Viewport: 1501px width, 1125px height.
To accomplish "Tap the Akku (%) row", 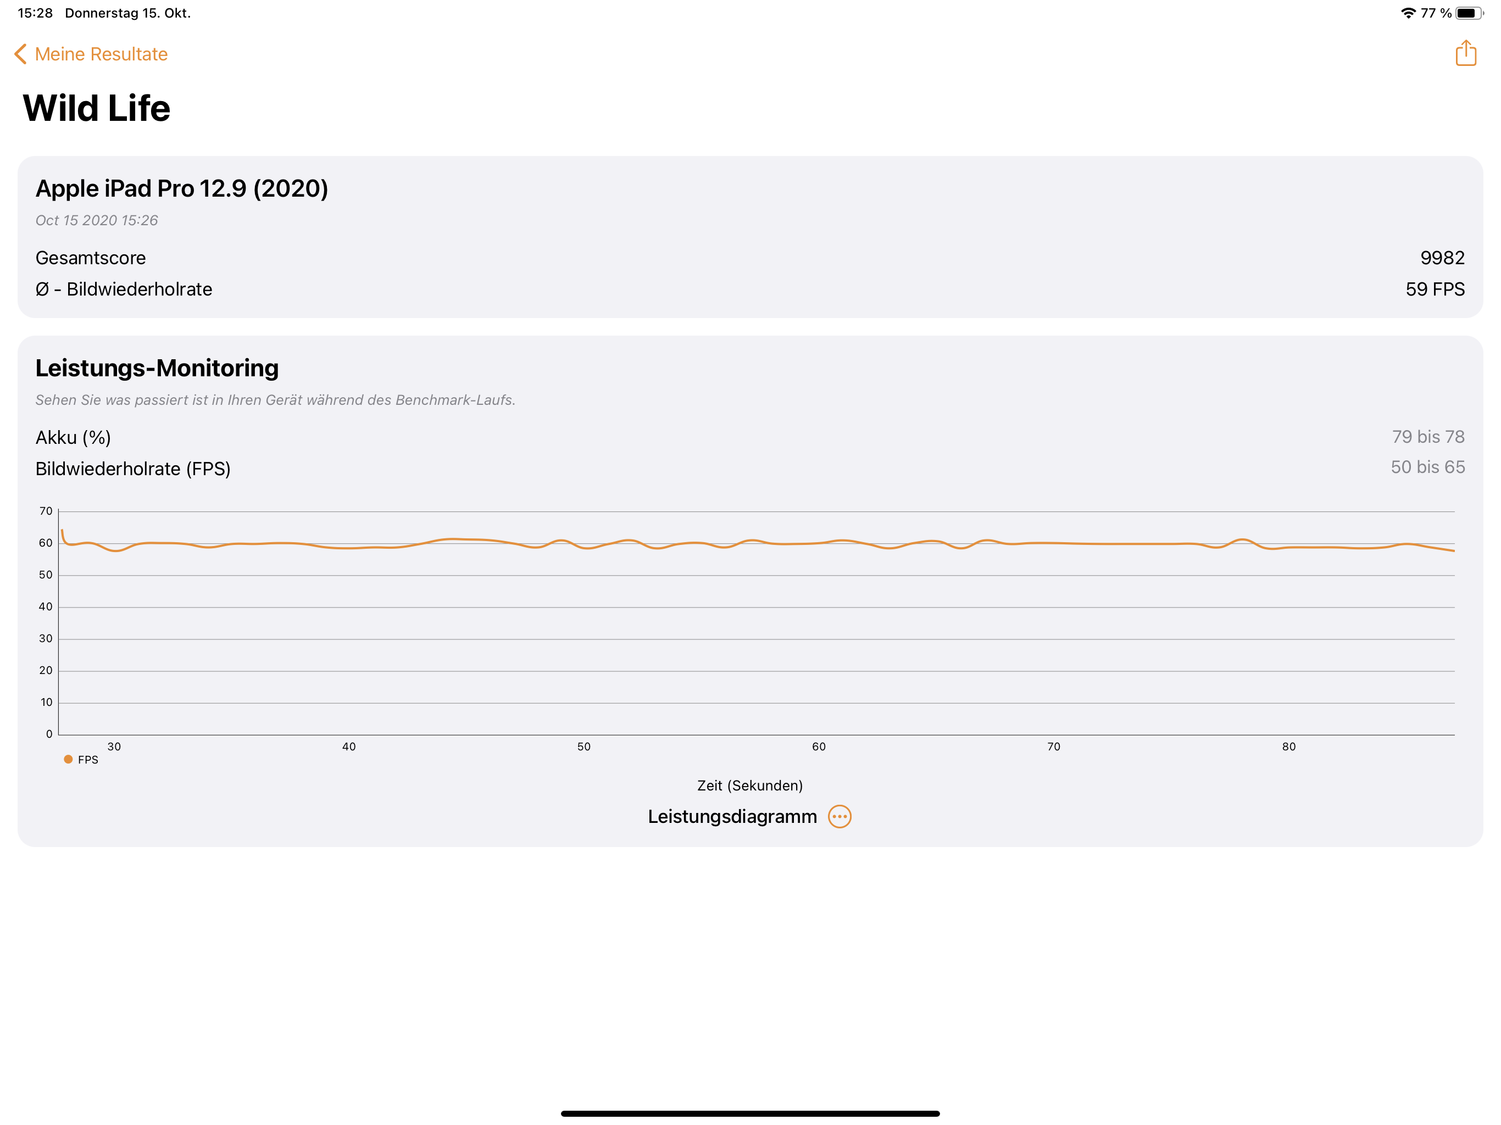I will (x=750, y=437).
